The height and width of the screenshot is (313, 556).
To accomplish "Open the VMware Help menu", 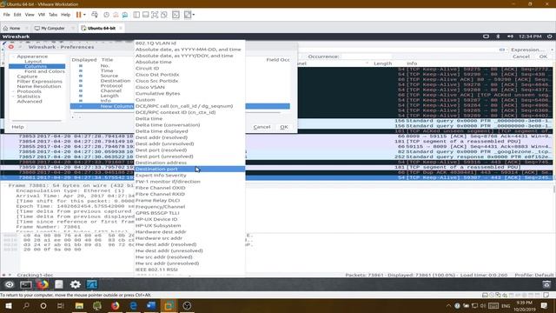I will tap(66, 15).
